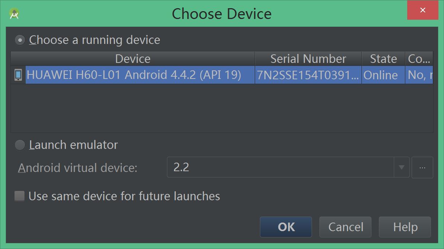
Task: Select Choose a running device radio
Action: click(20, 40)
